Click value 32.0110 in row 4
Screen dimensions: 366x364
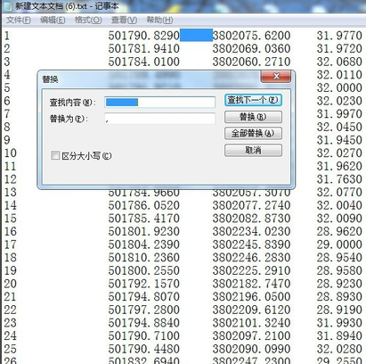pyautogui.click(x=339, y=75)
